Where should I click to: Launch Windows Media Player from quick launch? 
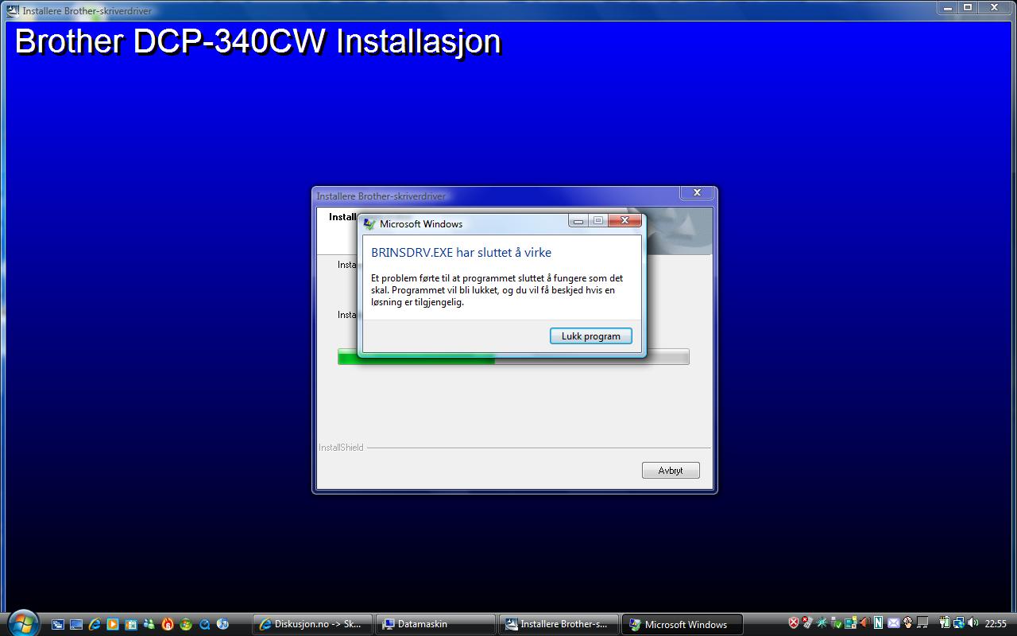point(113,624)
